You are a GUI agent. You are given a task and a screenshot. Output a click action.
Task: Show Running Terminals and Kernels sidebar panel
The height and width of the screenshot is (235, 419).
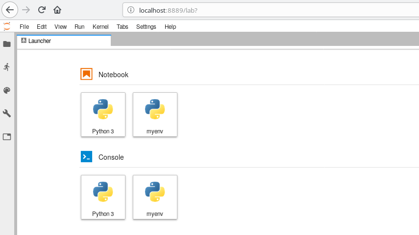7,67
